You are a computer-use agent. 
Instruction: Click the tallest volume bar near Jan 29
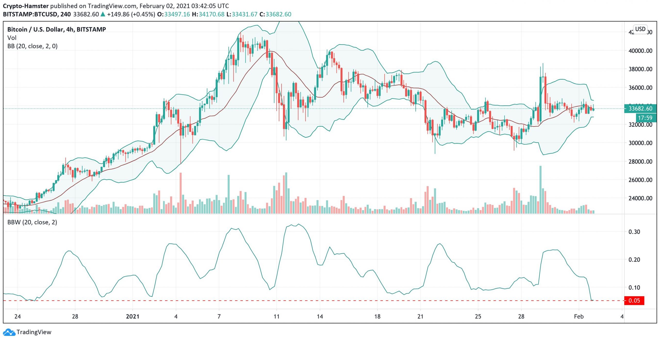[540, 189]
